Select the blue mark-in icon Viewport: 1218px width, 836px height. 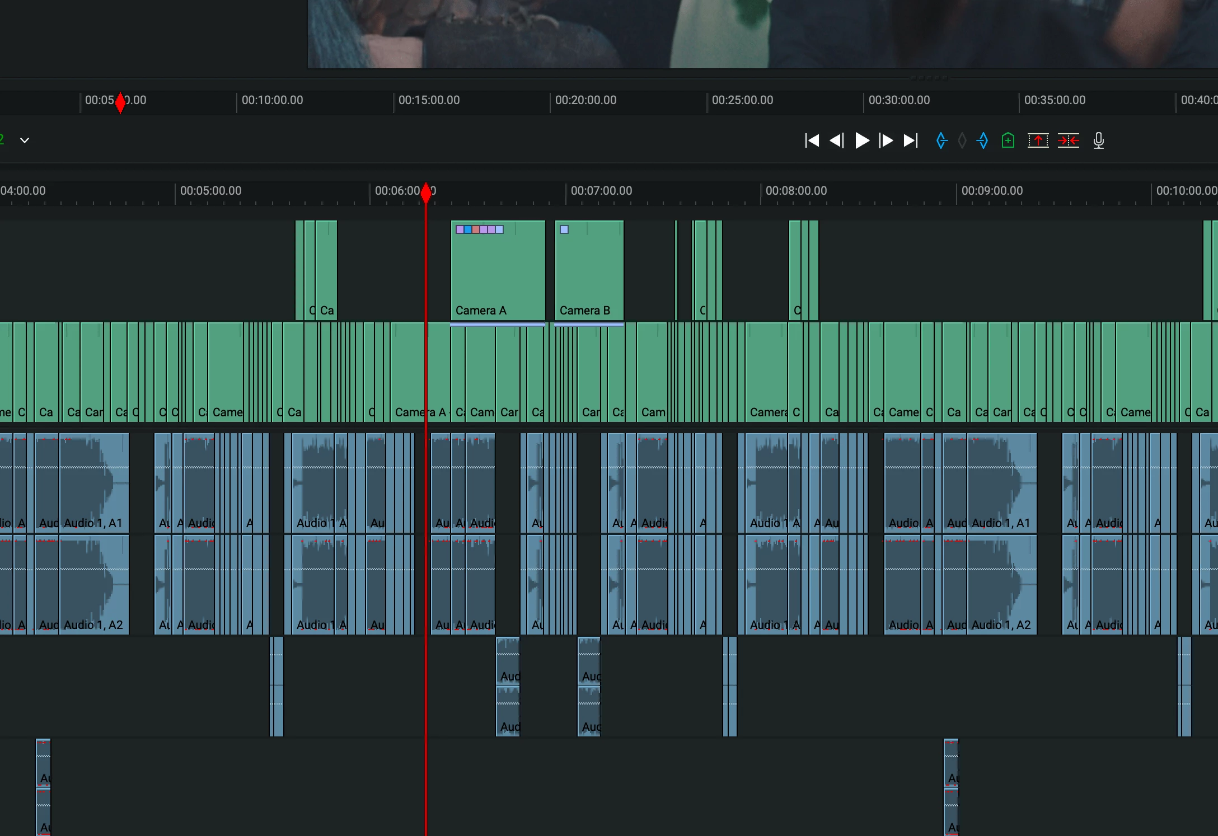941,140
